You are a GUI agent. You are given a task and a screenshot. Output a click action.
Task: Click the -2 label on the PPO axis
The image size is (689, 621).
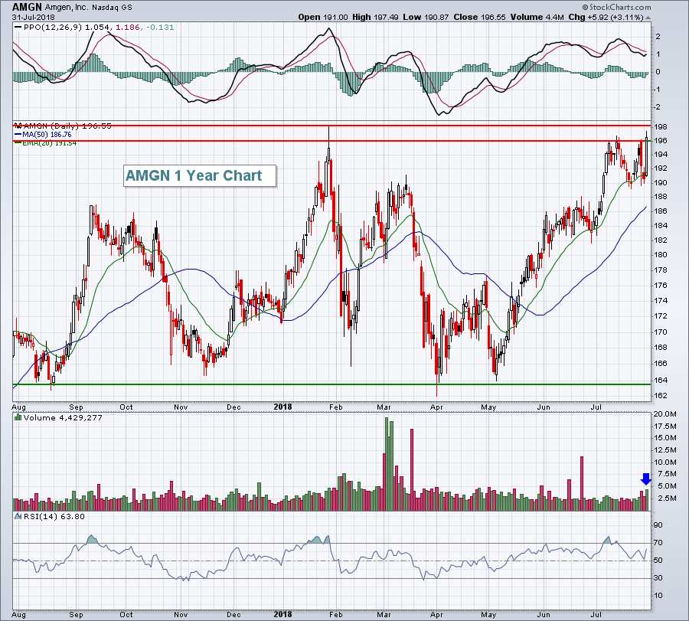pyautogui.click(x=658, y=107)
